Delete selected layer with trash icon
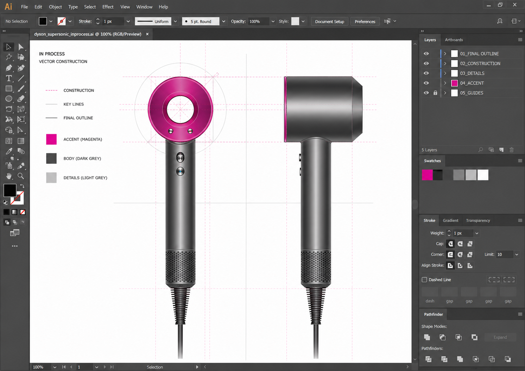Viewport: 525px width, 371px height. (x=512, y=150)
